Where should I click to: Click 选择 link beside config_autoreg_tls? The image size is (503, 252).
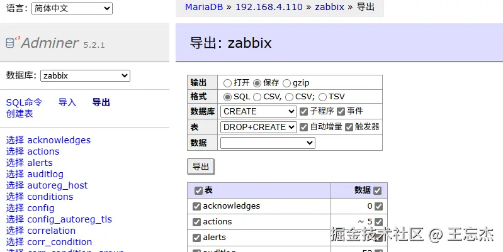(x=15, y=219)
